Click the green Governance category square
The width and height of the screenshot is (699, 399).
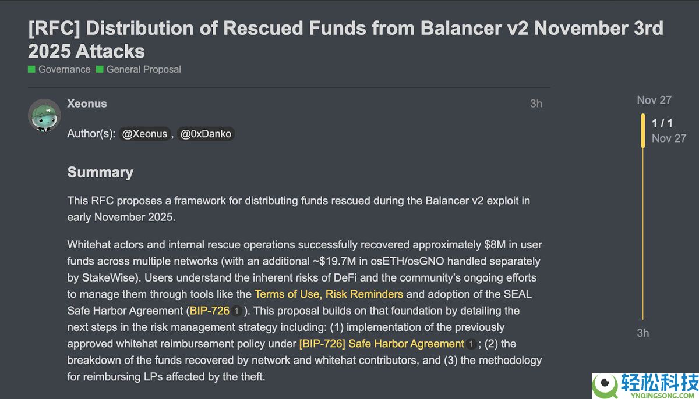click(x=31, y=69)
